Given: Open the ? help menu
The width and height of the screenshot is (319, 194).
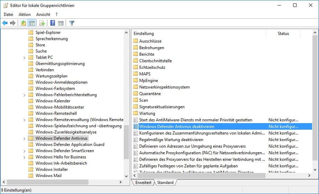Looking at the screenshot, I should 56,15.
